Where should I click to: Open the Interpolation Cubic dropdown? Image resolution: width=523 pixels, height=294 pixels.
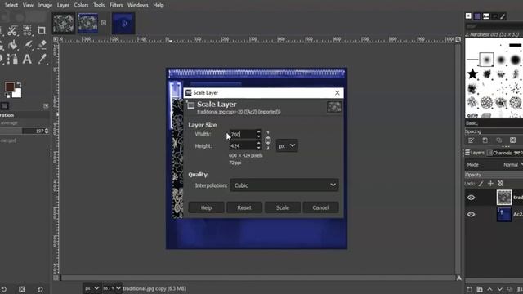pyautogui.click(x=284, y=185)
